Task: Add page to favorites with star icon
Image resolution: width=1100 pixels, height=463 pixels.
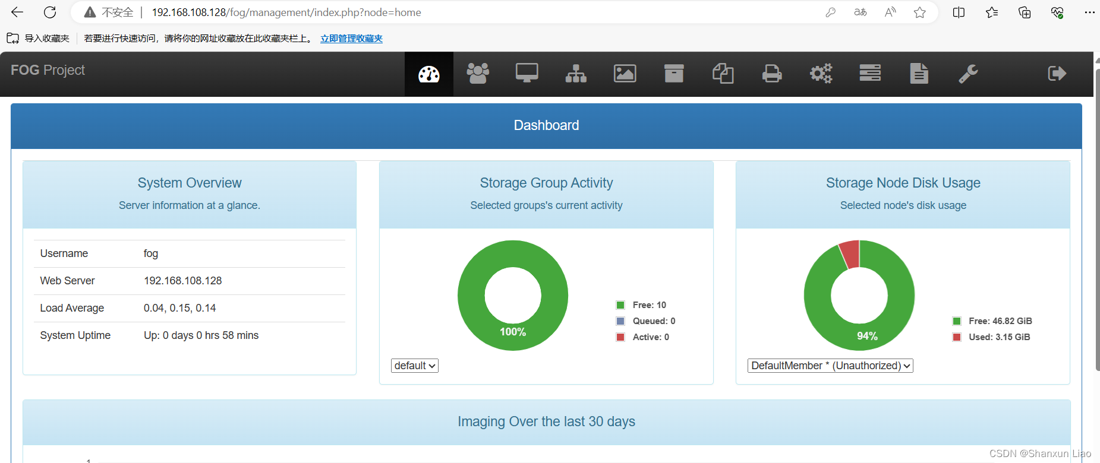Action: tap(920, 12)
